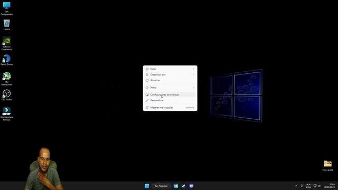Screen dimensions: 338x190
Task: Choose Personalizar in the context menu
Action: coord(170,100)
